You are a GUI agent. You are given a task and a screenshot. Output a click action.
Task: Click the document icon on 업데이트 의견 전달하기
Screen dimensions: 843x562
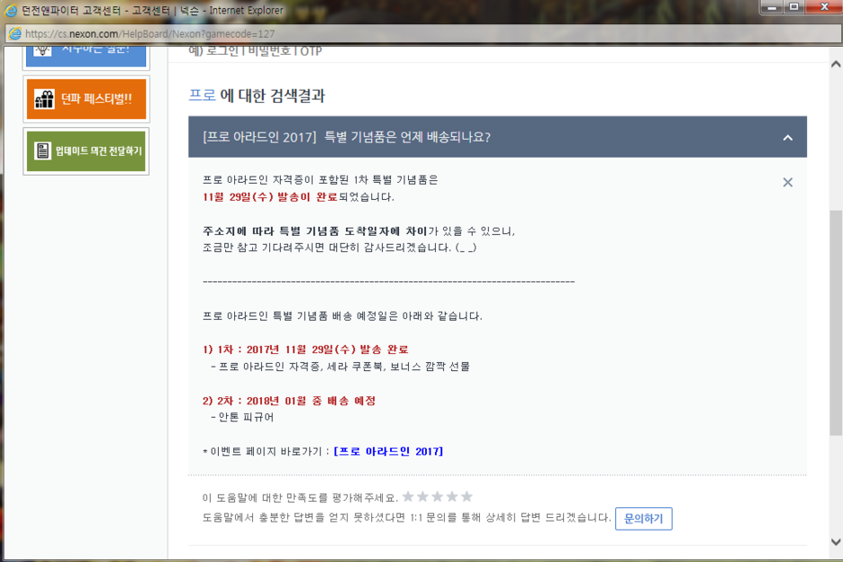click(x=41, y=150)
